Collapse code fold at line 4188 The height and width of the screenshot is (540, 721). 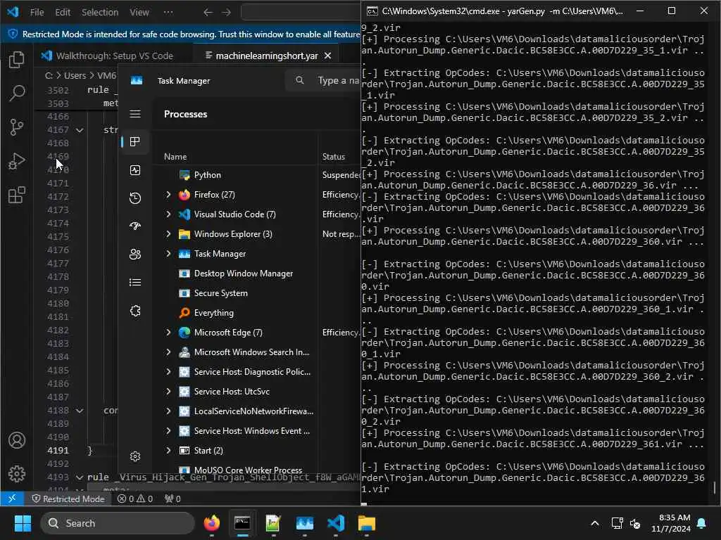coord(80,411)
